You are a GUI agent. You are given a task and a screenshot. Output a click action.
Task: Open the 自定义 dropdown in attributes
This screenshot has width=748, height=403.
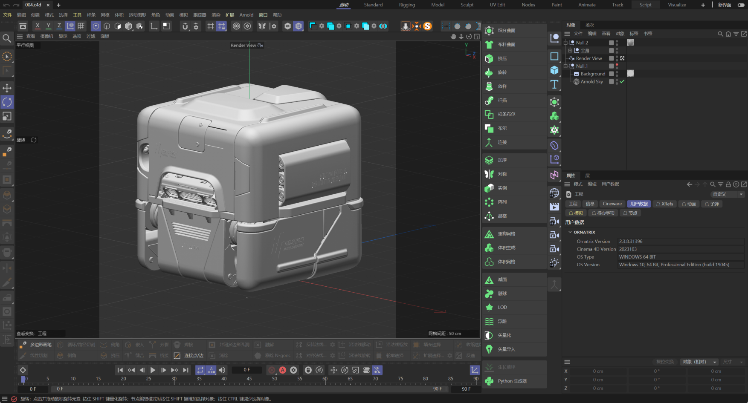pyautogui.click(x=728, y=194)
